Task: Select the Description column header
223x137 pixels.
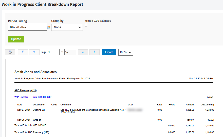Action: [x=39, y=105]
